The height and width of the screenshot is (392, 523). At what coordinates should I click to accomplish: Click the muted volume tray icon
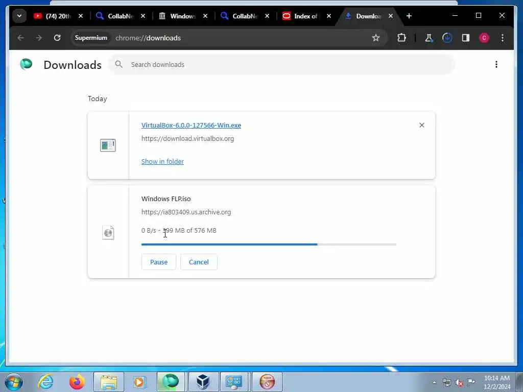(x=459, y=383)
